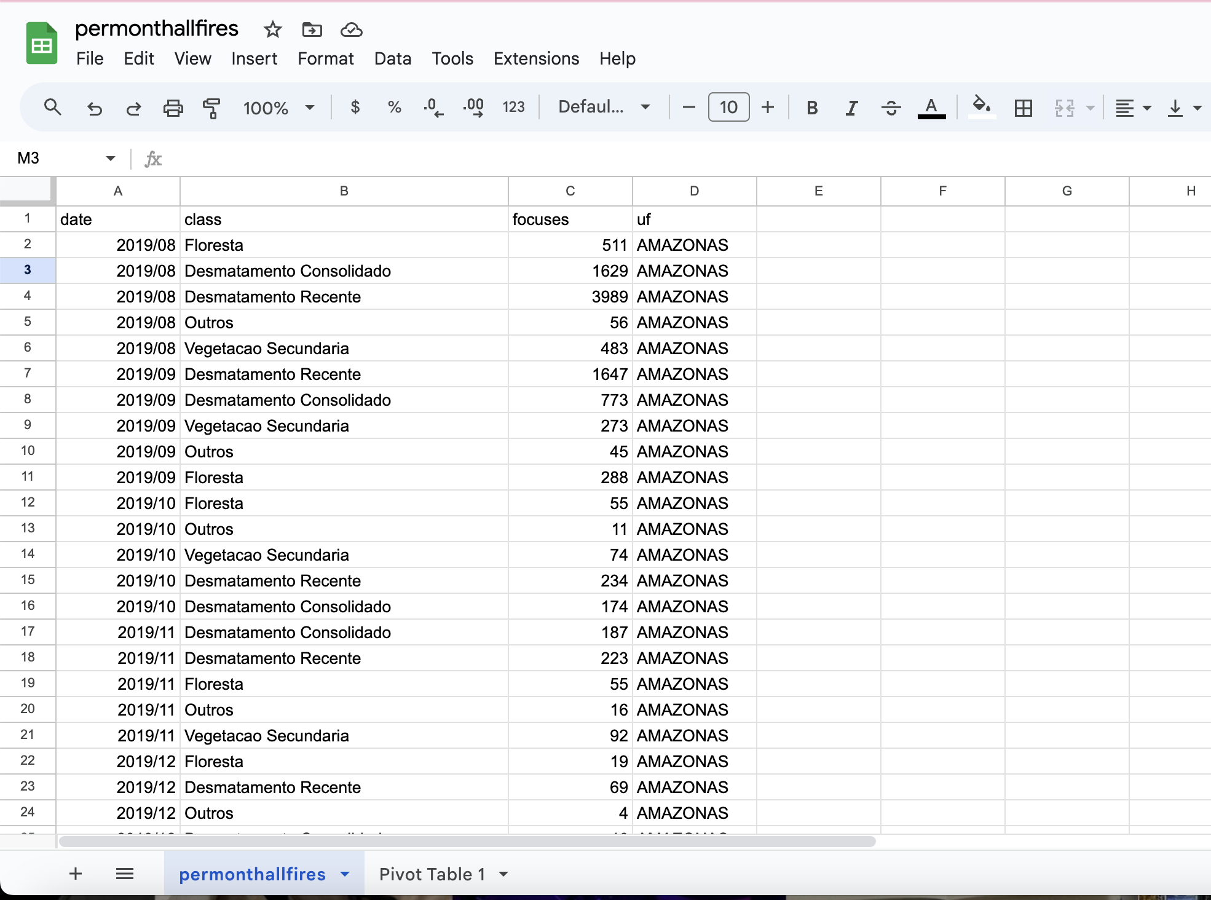Click the horizontal scrollbar
Image resolution: width=1211 pixels, height=900 pixels.
[467, 841]
